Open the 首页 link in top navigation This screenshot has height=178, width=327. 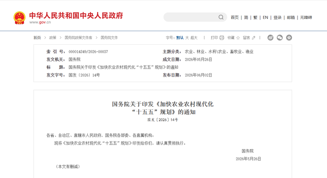pyautogui.click(x=235, y=17)
